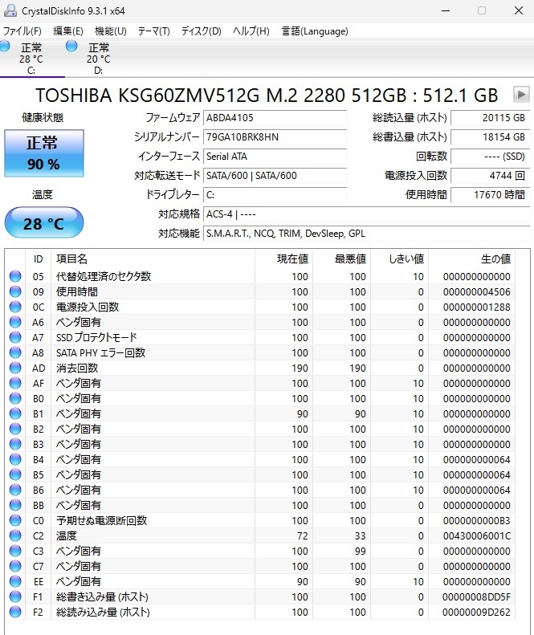Click the firmware field ABDA4105

click(275, 118)
